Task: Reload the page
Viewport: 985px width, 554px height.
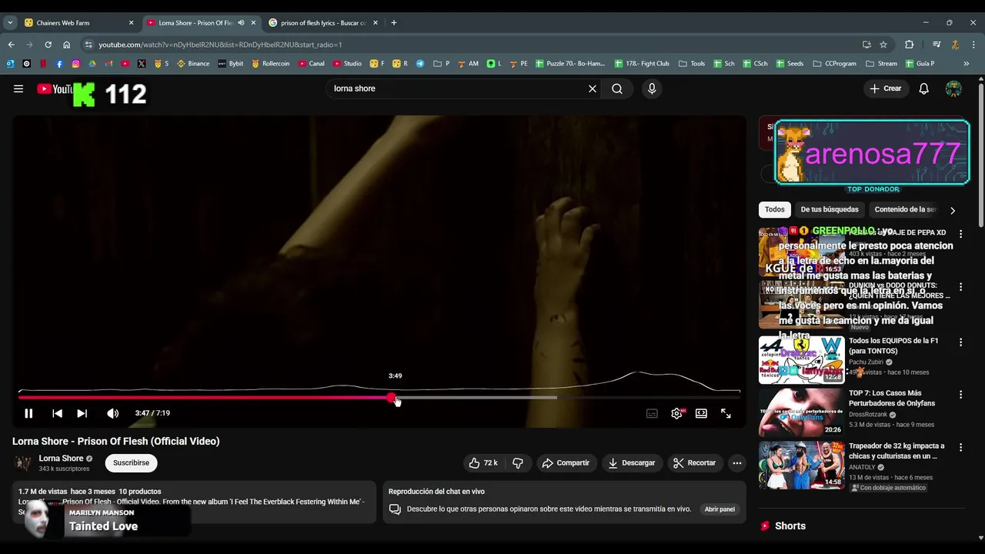Action: pos(48,45)
